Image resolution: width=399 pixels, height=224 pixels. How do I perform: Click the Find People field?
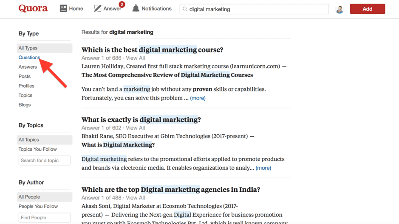[x=44, y=218]
